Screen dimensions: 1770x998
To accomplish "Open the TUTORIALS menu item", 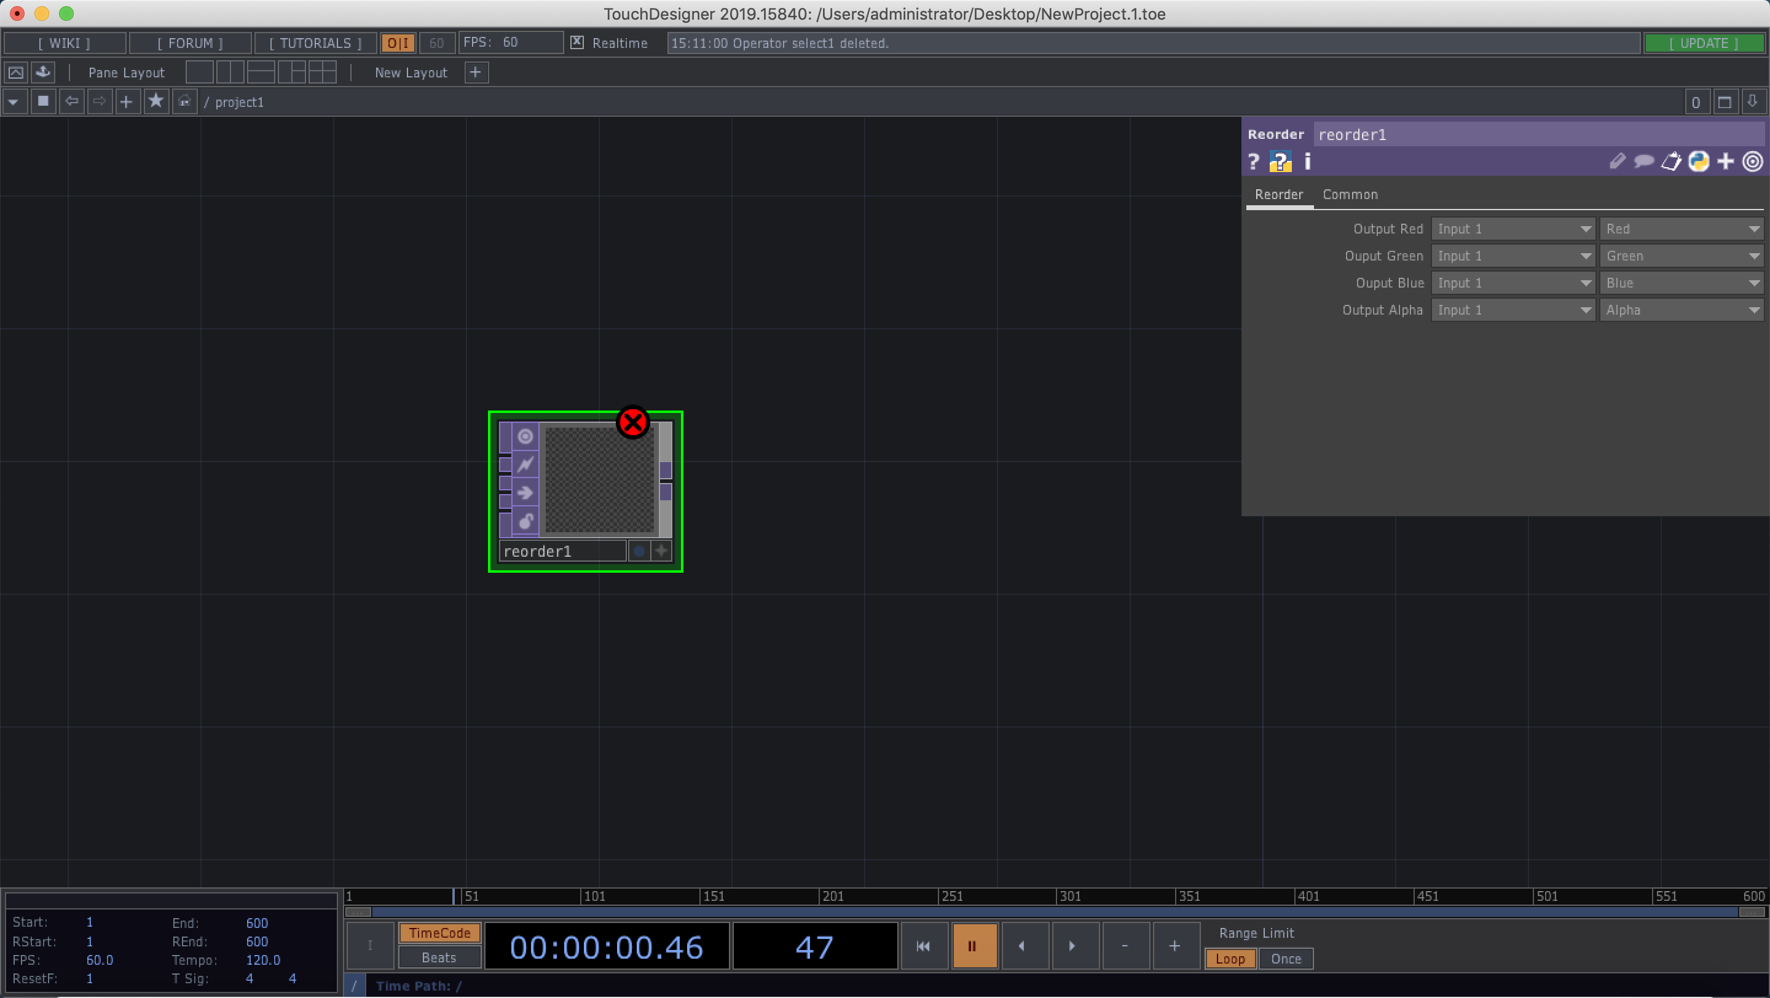I will [315, 42].
